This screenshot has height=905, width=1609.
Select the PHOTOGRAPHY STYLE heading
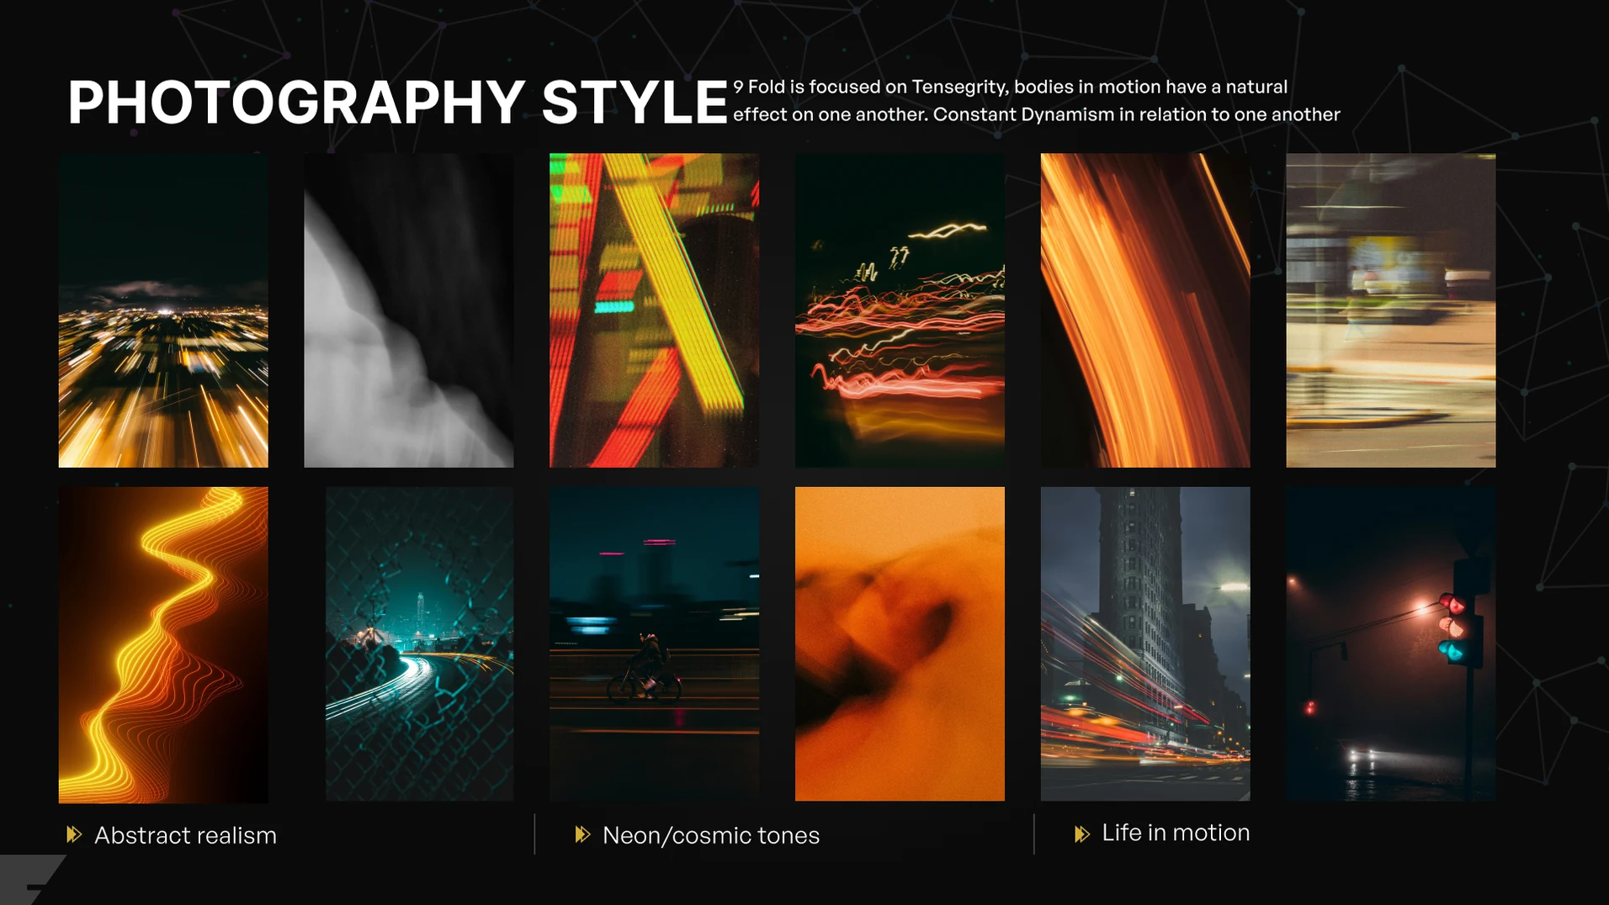click(397, 103)
